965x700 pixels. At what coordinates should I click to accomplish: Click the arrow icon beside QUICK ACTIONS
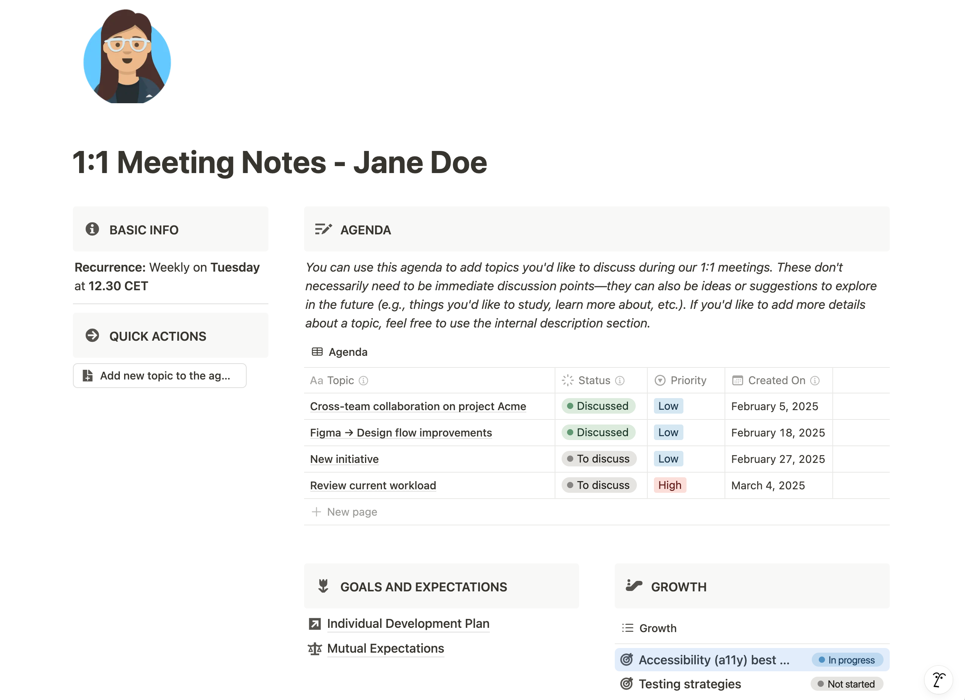pyautogui.click(x=92, y=336)
